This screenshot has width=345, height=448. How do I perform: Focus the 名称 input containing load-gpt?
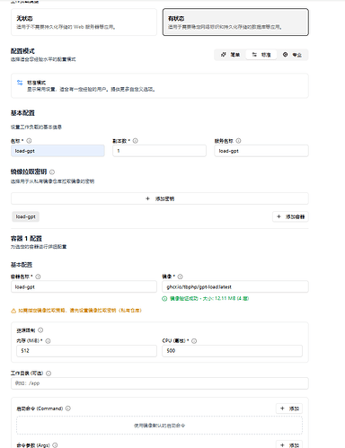pyautogui.click(x=57, y=151)
